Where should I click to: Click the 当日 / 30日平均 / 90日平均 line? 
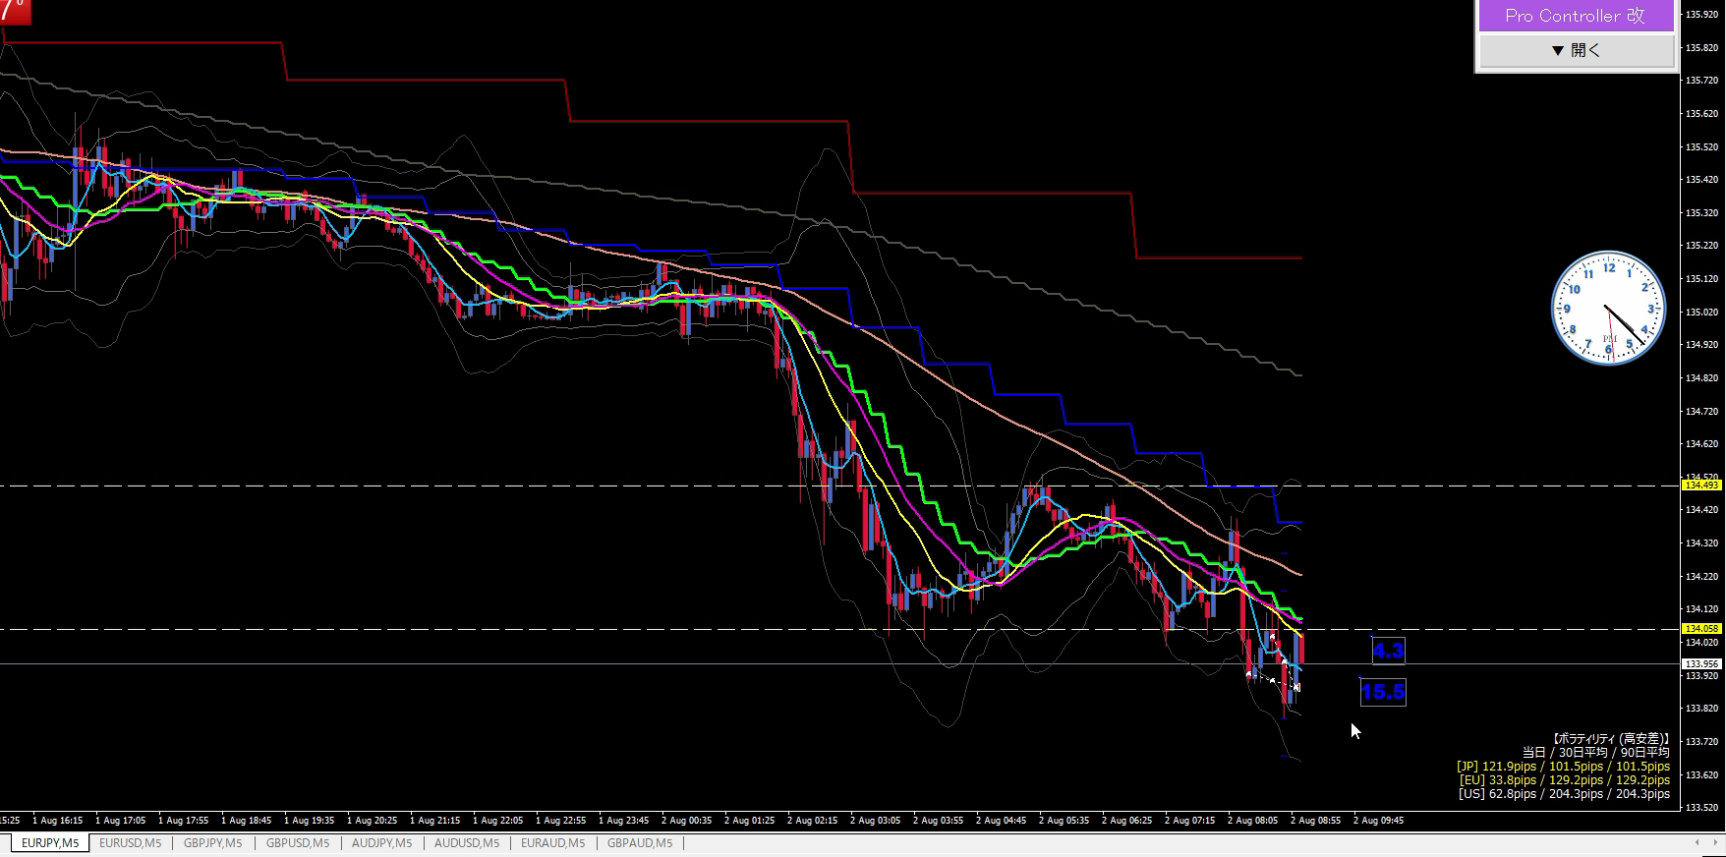coord(1596,753)
